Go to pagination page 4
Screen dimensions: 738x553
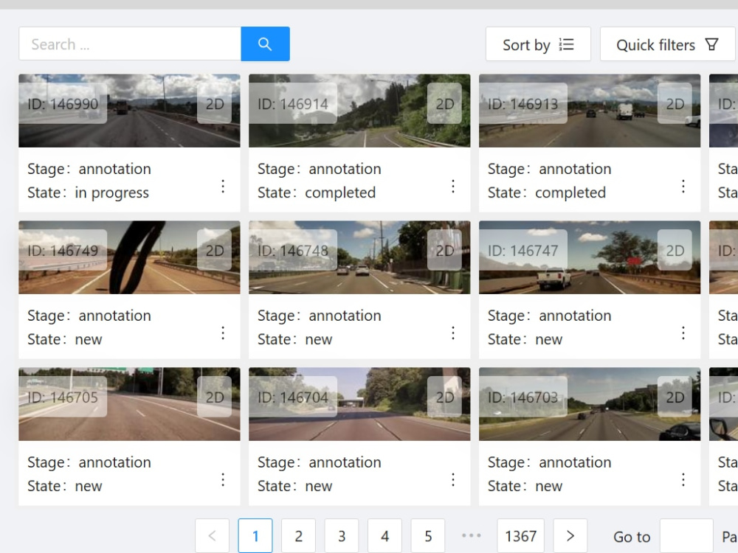[x=385, y=535]
